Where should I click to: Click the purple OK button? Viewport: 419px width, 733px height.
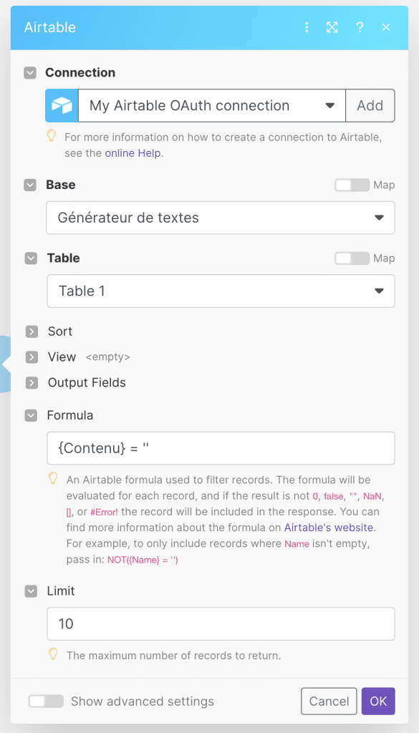(x=378, y=702)
